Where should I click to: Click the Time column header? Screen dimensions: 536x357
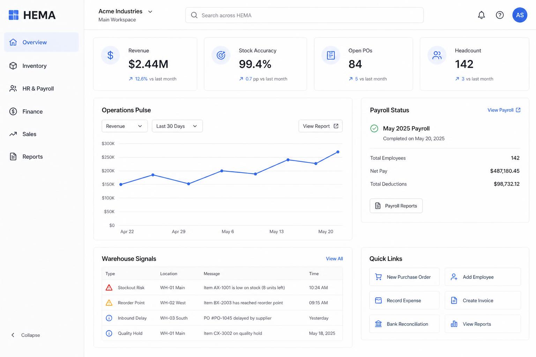(x=314, y=274)
